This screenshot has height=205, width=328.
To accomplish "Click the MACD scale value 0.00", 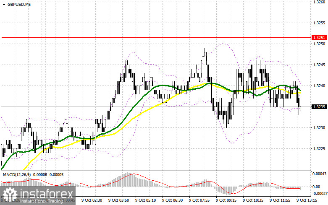I will pos(316,187).
